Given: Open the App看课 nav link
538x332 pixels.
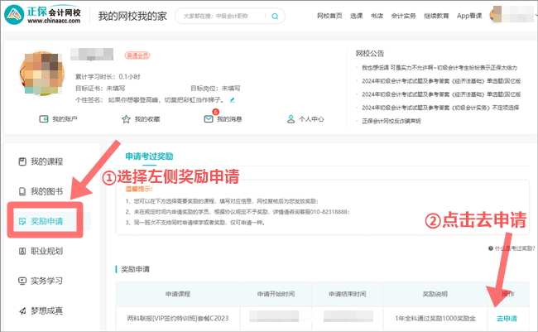Looking at the screenshot, I should 469,16.
